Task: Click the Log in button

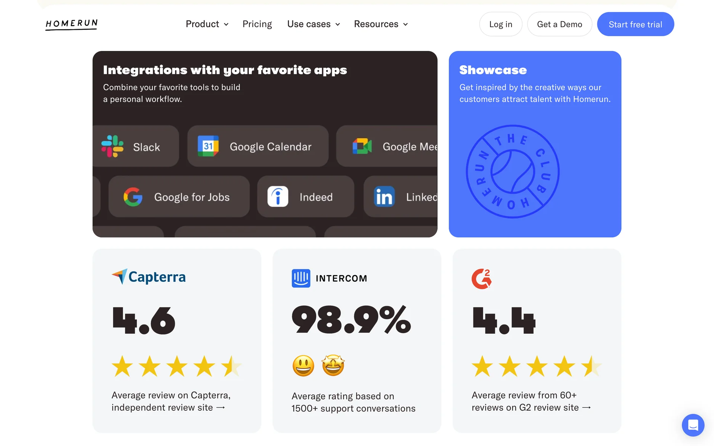Action: point(501,24)
